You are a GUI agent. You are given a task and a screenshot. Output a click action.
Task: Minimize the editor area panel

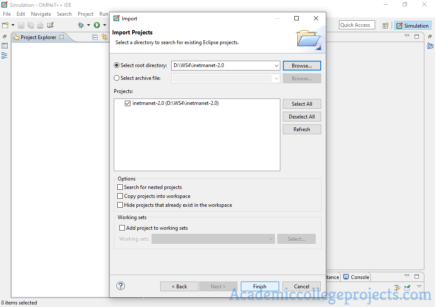tap(407, 36)
